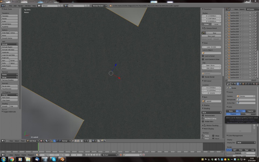Enable Textured Solid checkbox
This screenshot has width=259, height=162.
click(203, 115)
